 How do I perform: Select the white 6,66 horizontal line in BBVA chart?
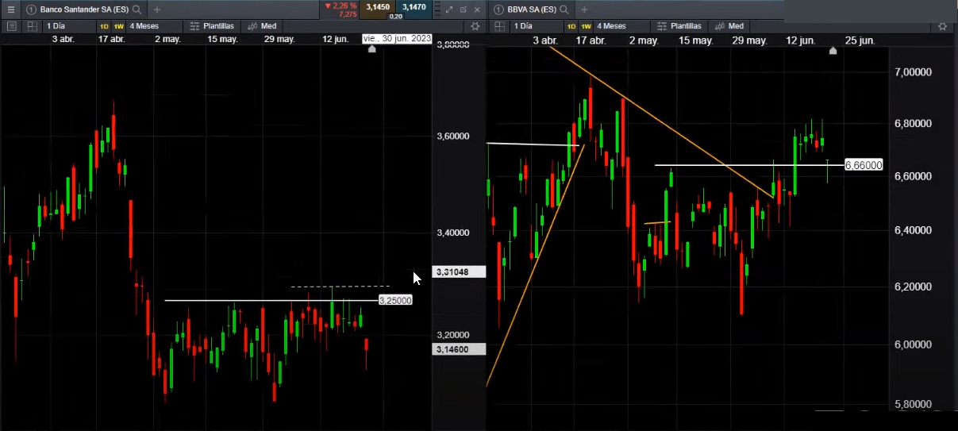[x=749, y=165]
